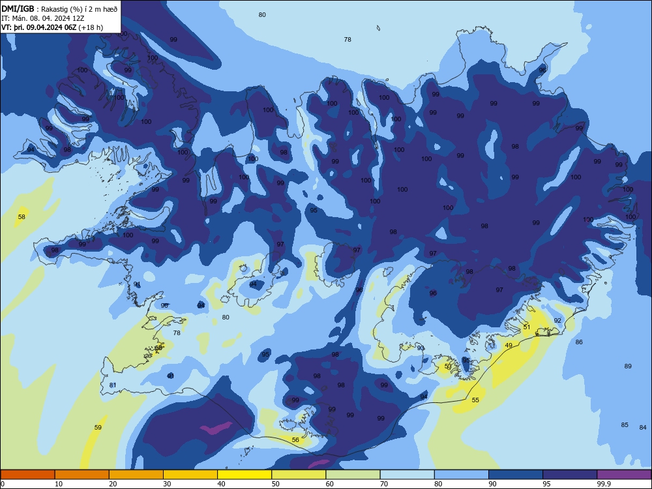Click the initial time 'IT: Mán. 08. 04. 2024 12Z'

click(43, 18)
